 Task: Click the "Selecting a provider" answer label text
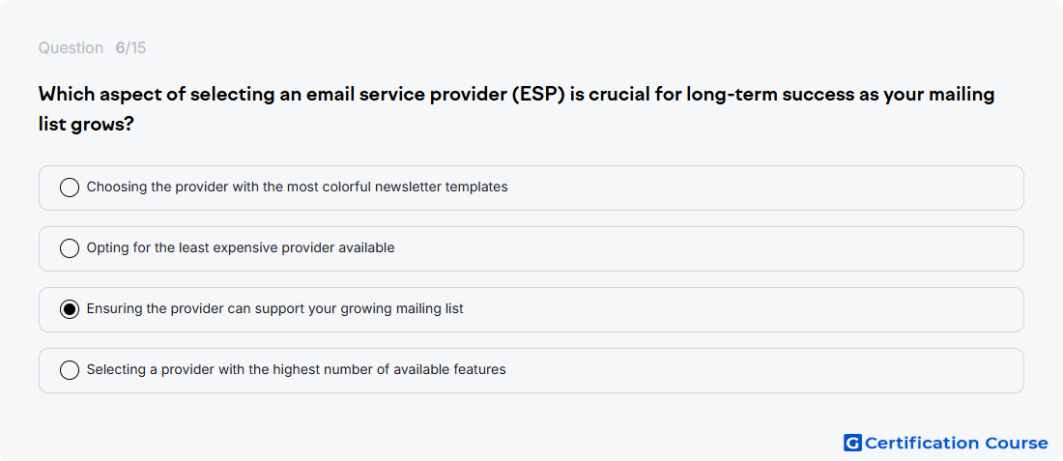point(297,370)
